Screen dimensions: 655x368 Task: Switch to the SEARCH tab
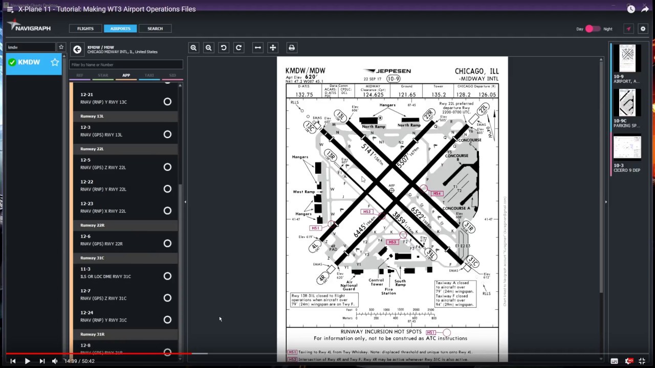coord(155,29)
